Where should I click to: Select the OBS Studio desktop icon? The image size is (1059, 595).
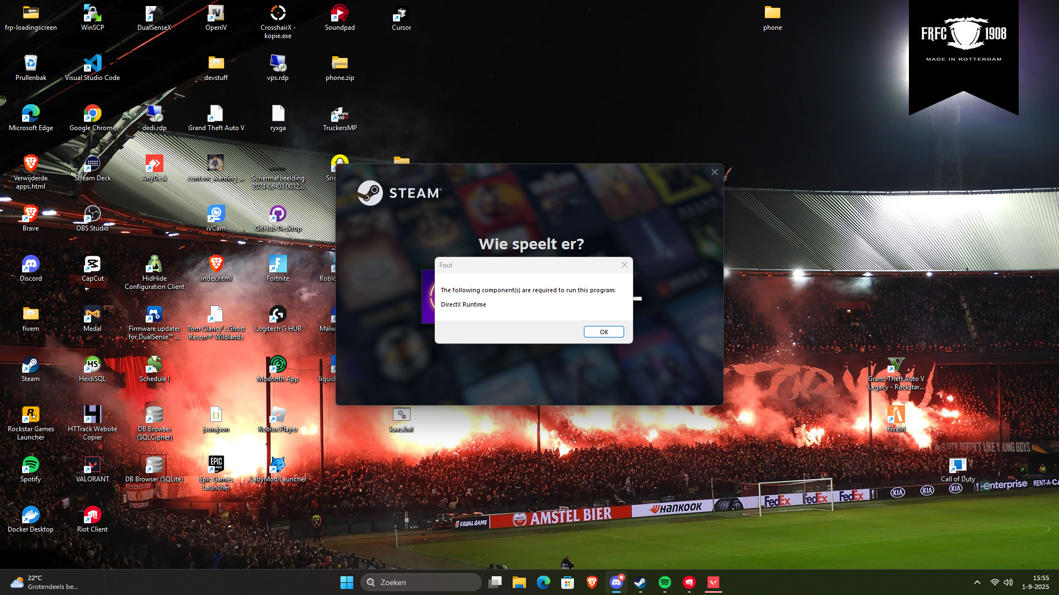tap(93, 219)
